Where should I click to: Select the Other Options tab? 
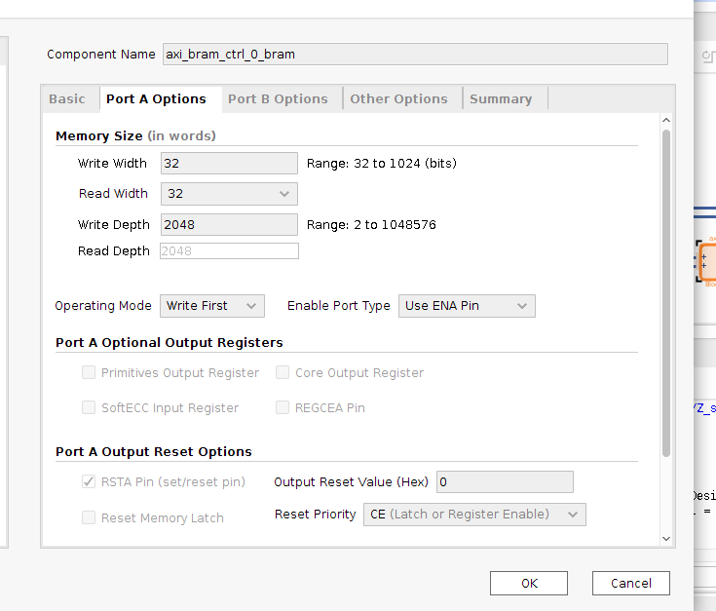(398, 98)
